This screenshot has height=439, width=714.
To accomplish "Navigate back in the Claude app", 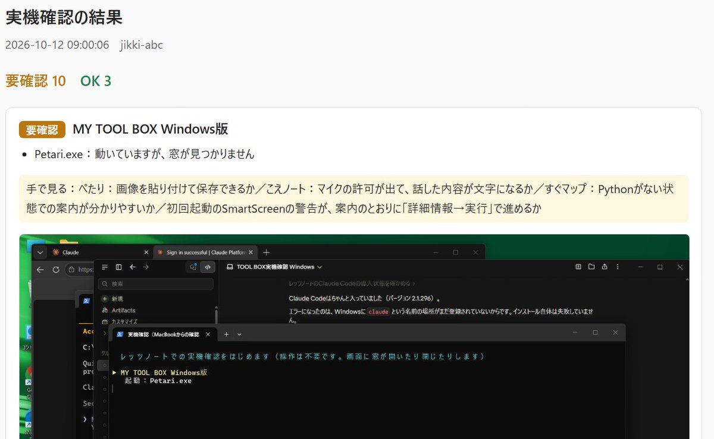I will click(133, 267).
